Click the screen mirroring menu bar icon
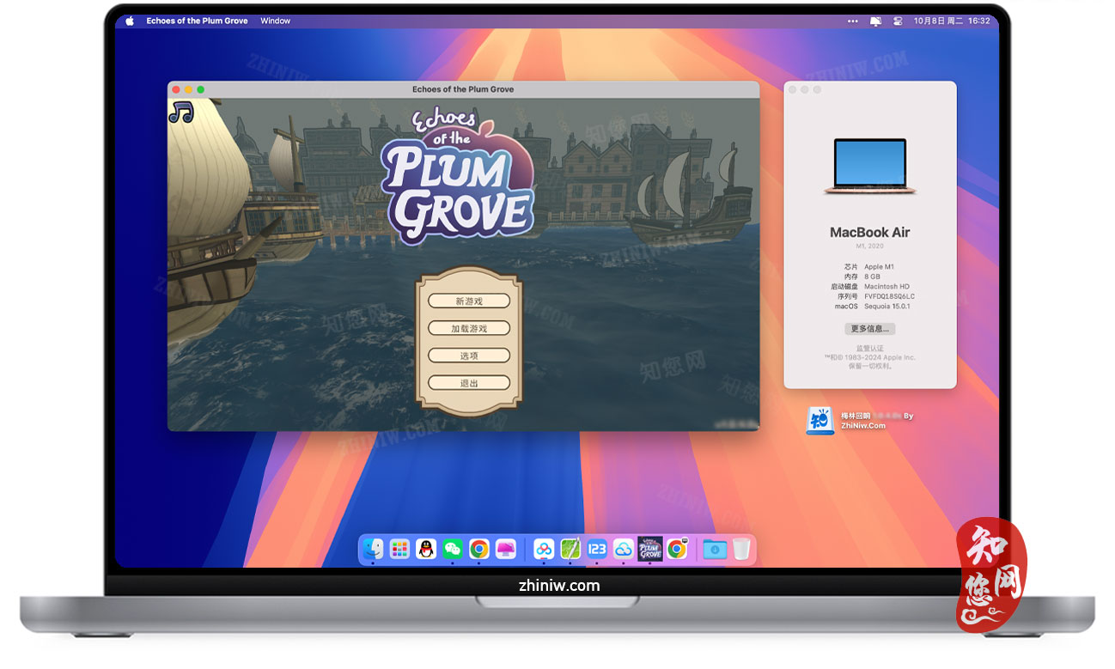Viewport: 1115px width, 669px height. [876, 21]
